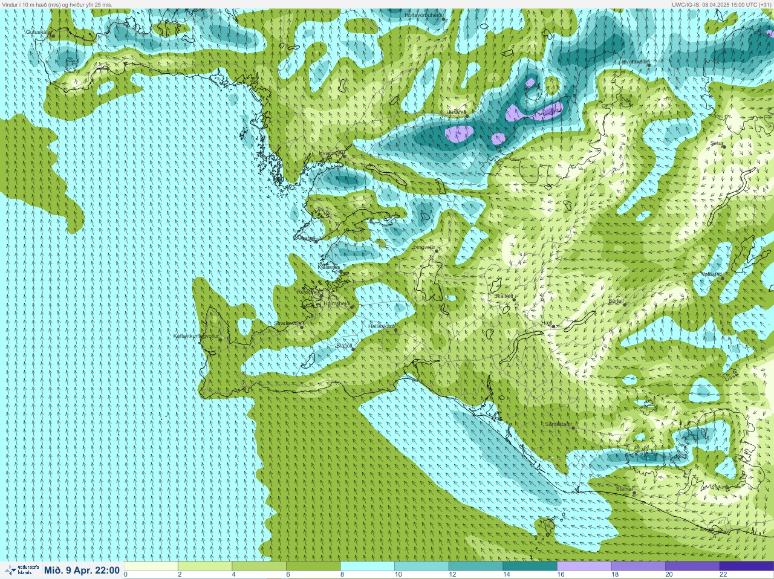Viewport: 774px width, 579px height.
Task: Click the Hólmsheiði station label
Action: [337, 303]
